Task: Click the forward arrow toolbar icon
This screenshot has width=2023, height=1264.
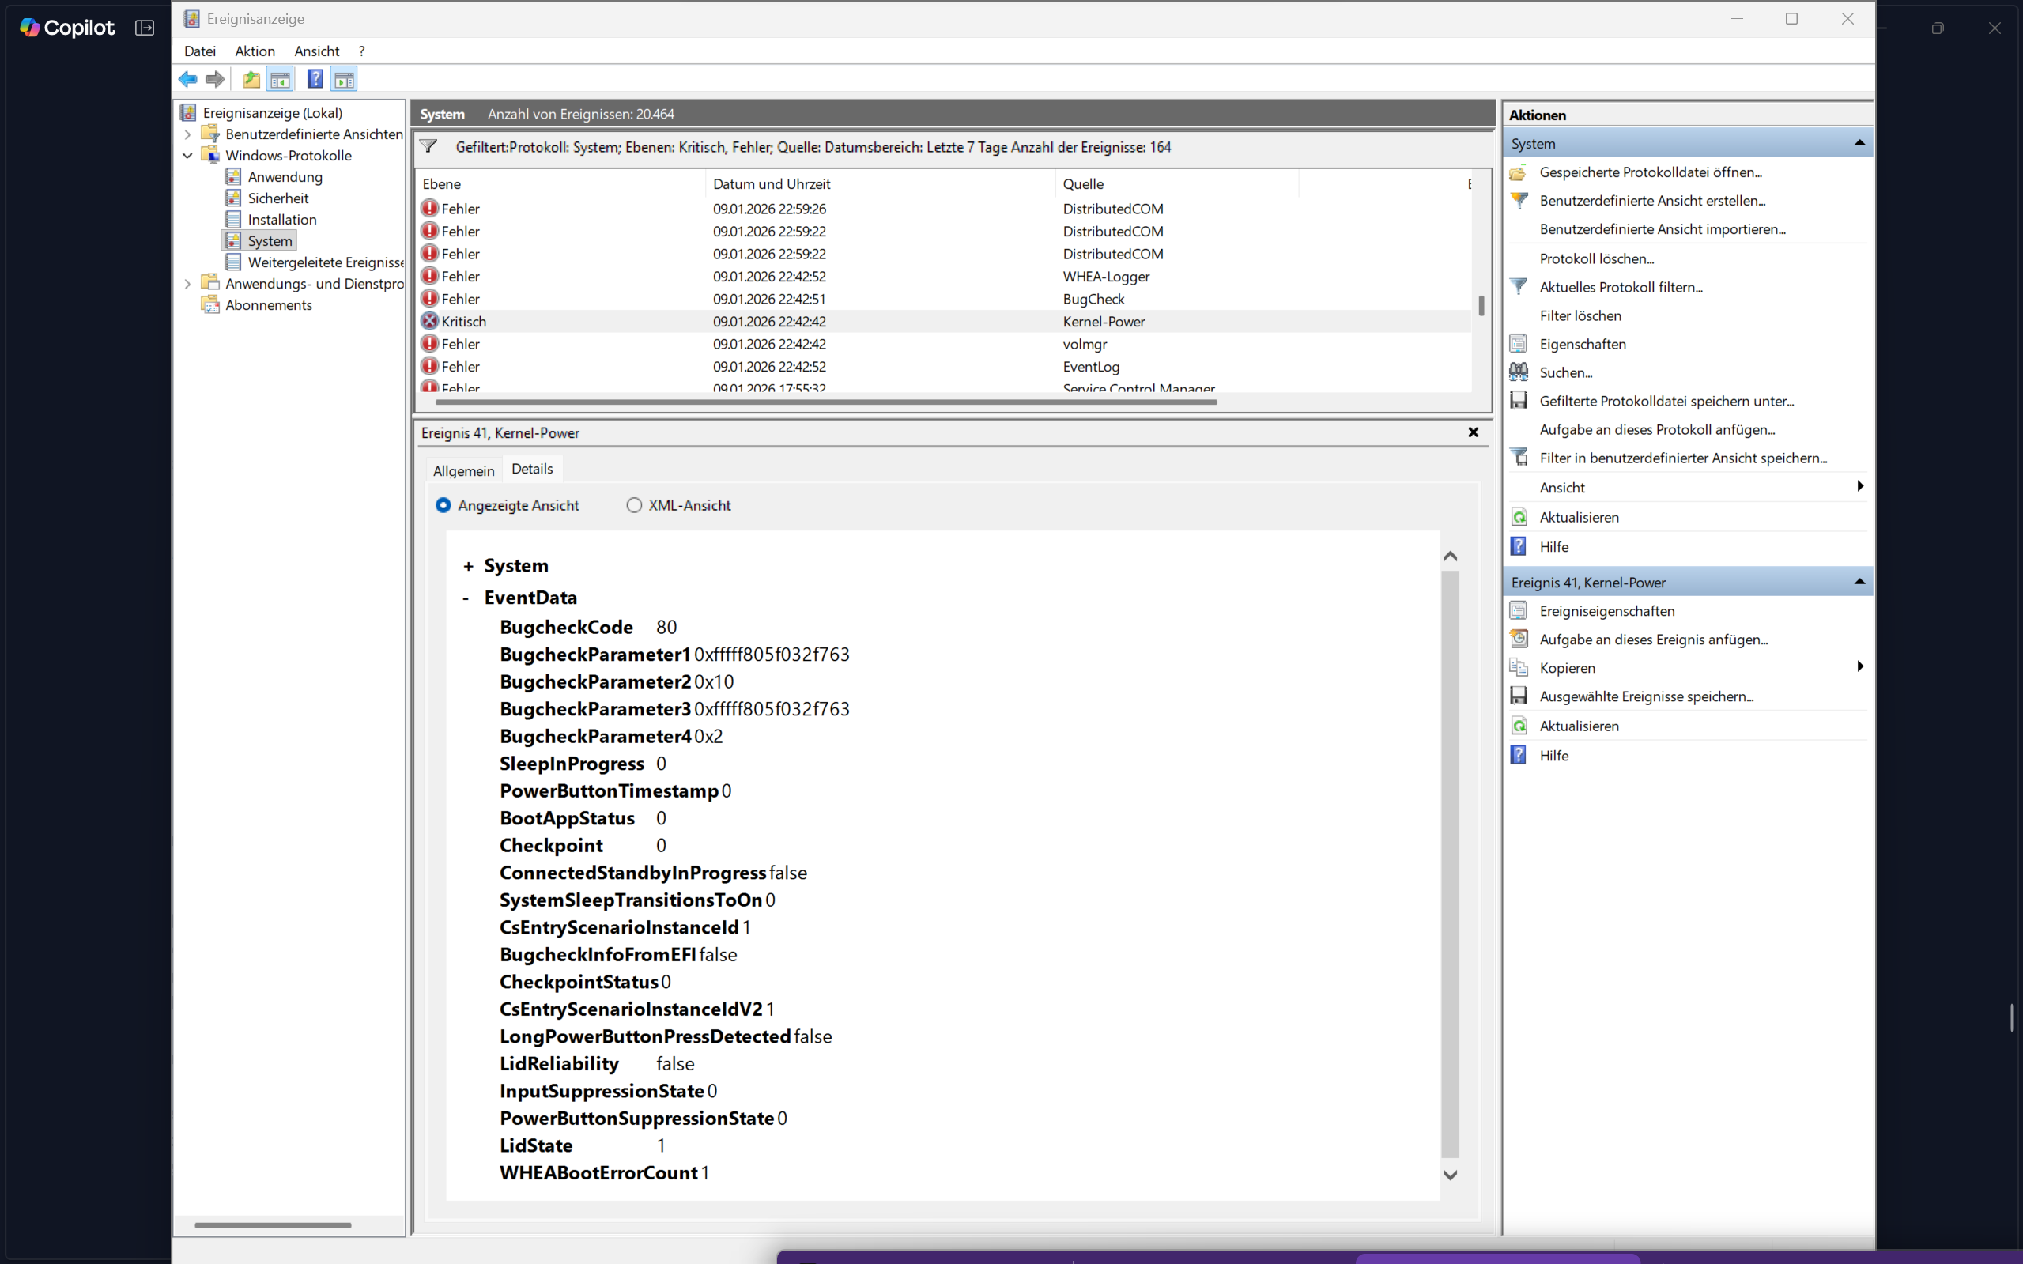Action: 215,79
